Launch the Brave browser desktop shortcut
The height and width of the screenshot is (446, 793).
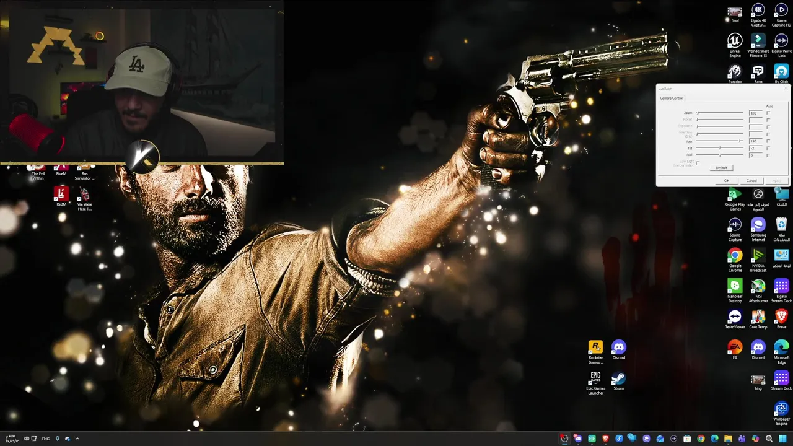(781, 319)
